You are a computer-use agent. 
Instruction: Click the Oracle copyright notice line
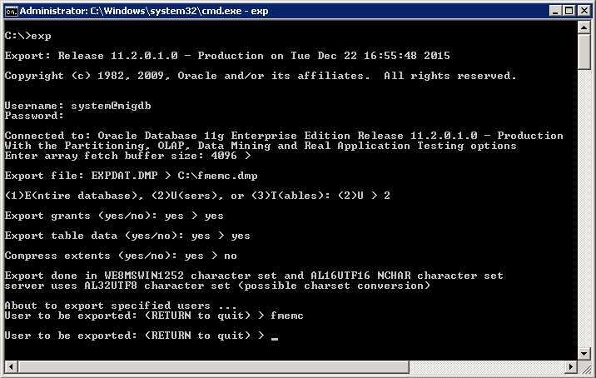point(260,77)
